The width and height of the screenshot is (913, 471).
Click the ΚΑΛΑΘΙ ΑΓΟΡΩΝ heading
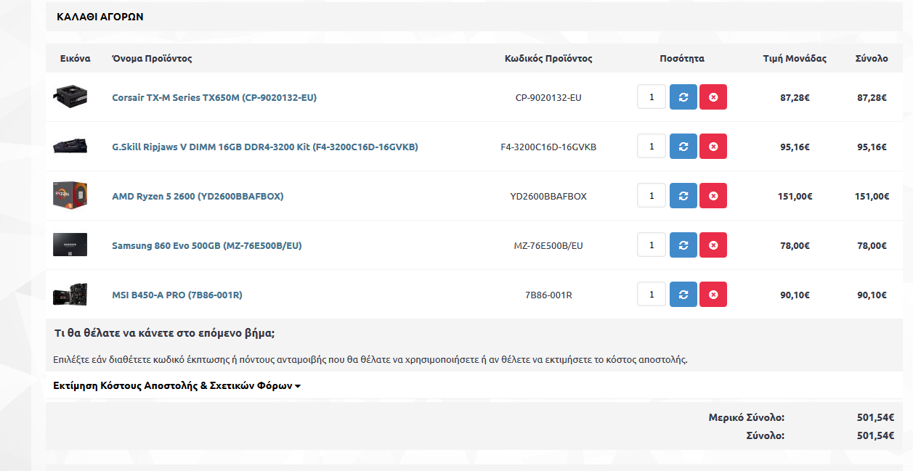coord(100,16)
